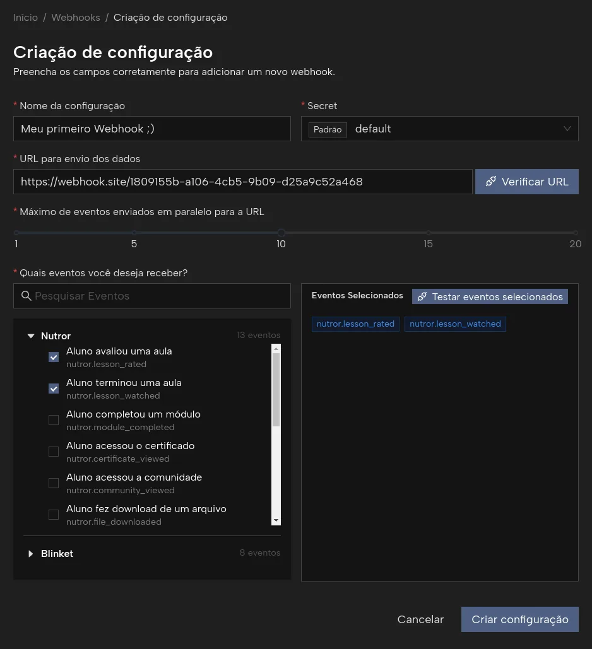Click the events list scrollbar down arrow
Screen dimensions: 592x649
click(276, 521)
